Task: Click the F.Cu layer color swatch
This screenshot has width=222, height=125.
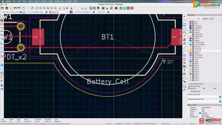Action: [x=190, y=22]
